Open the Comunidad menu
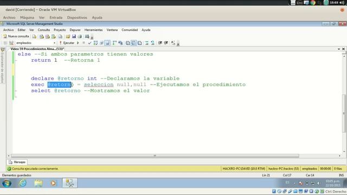Screen dimensions: 347x195 tap(130, 30)
